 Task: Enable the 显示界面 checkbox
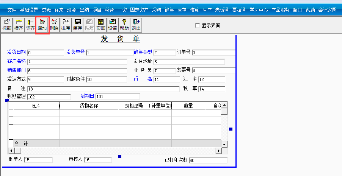click(197, 25)
